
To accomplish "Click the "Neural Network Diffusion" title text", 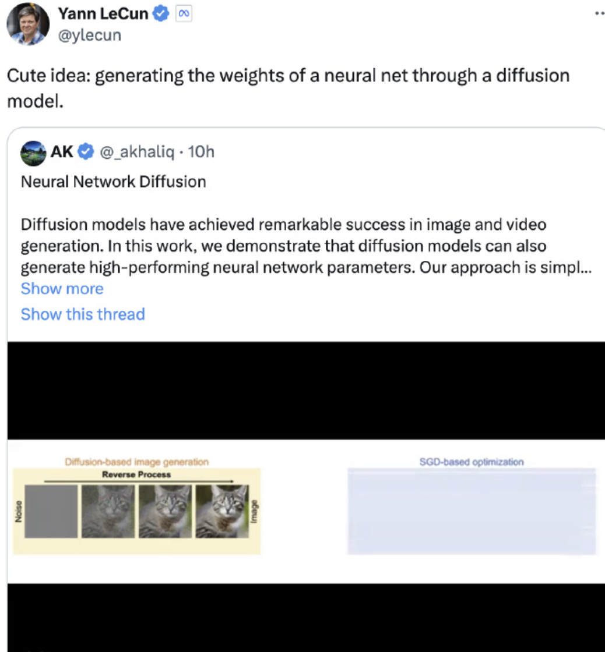I will click(113, 182).
